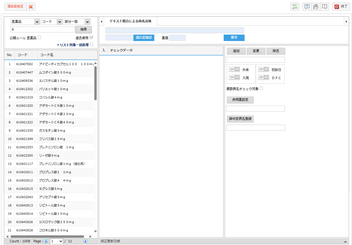Click the search text field containing 6
The height and width of the screenshot is (245, 352).
pyautogui.click(x=43, y=29)
